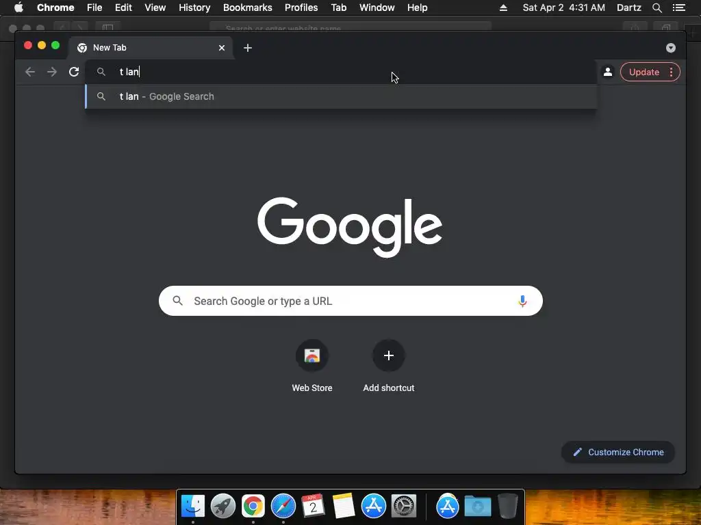Click the Dartz user name in menu bar
The width and height of the screenshot is (701, 525).
(628, 8)
